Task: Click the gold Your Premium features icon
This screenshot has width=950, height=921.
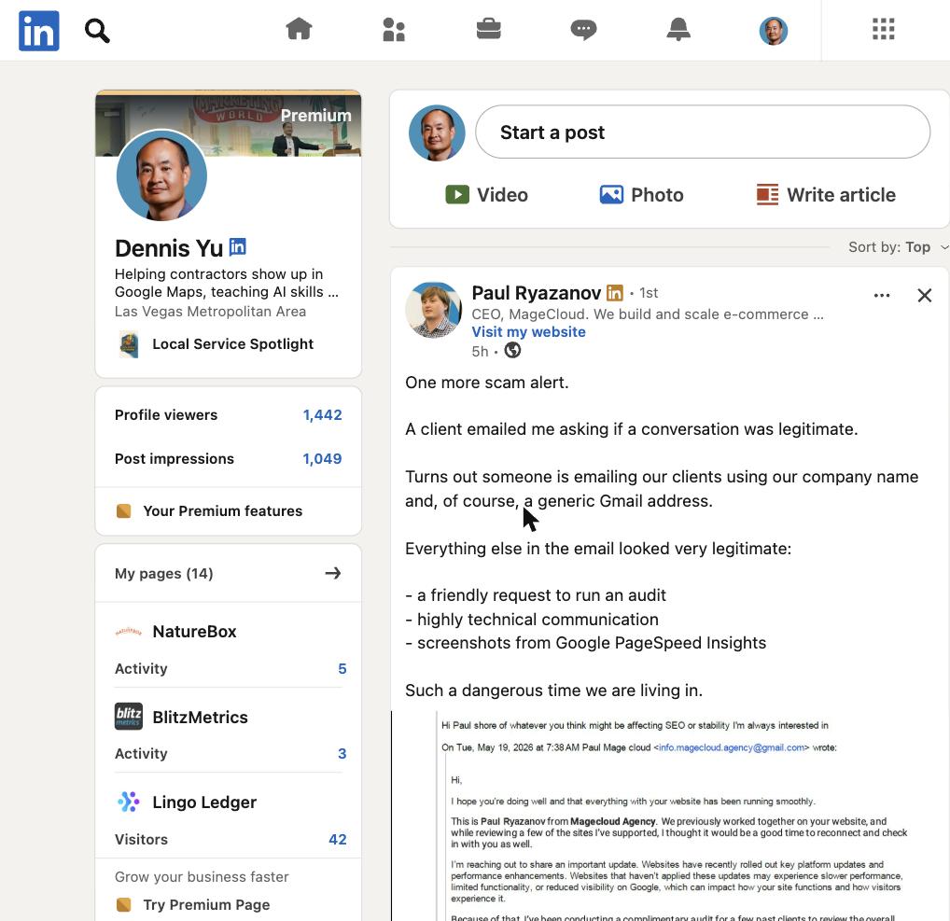Action: [x=123, y=510]
